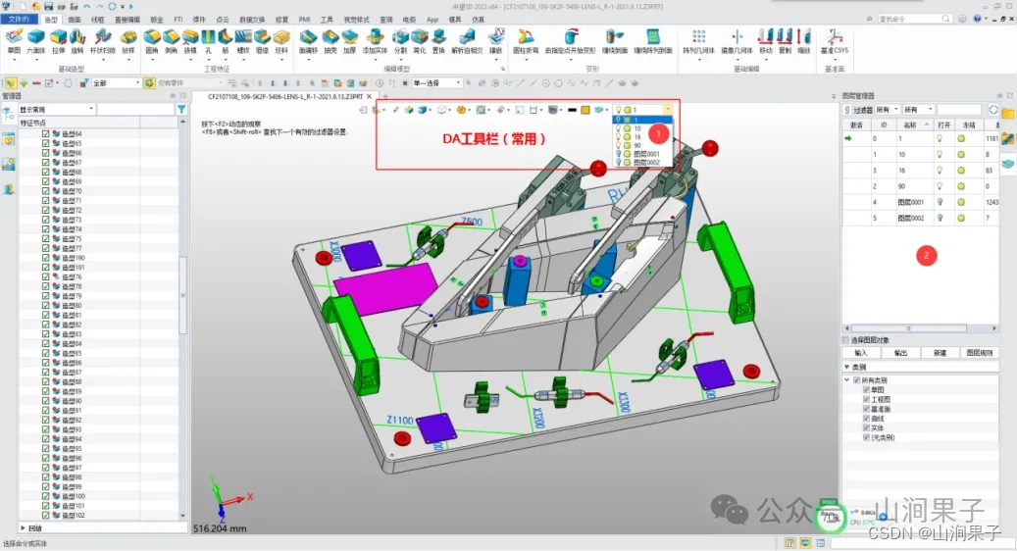Image resolution: width=1017 pixels, height=551 pixels.
Task: Enable the 选择图层对象 checkbox
Action: (x=845, y=339)
